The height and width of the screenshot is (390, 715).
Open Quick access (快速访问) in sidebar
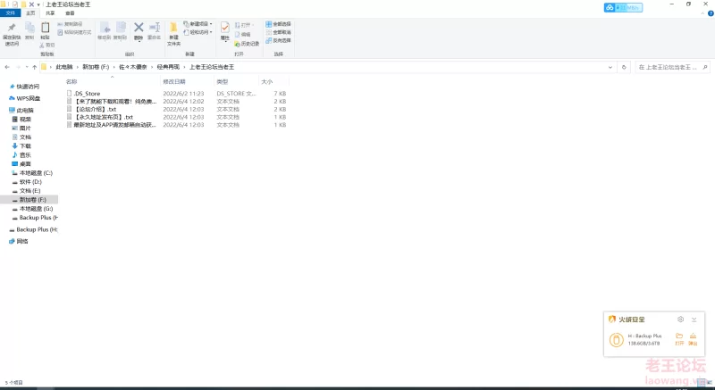tap(28, 87)
